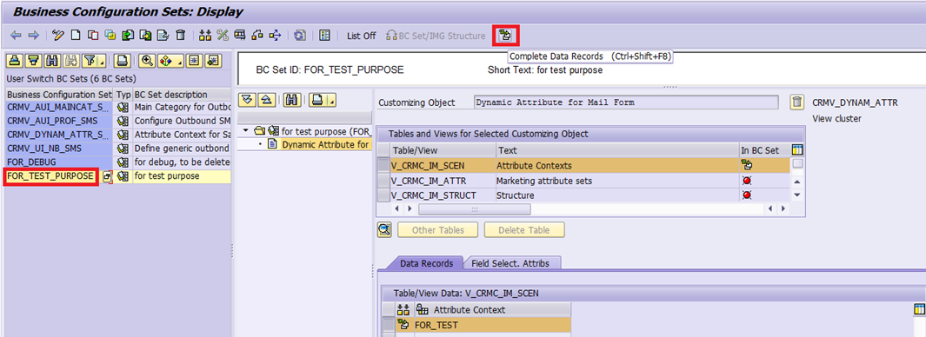Open print dropdown arrow above the tree

coord(332,101)
